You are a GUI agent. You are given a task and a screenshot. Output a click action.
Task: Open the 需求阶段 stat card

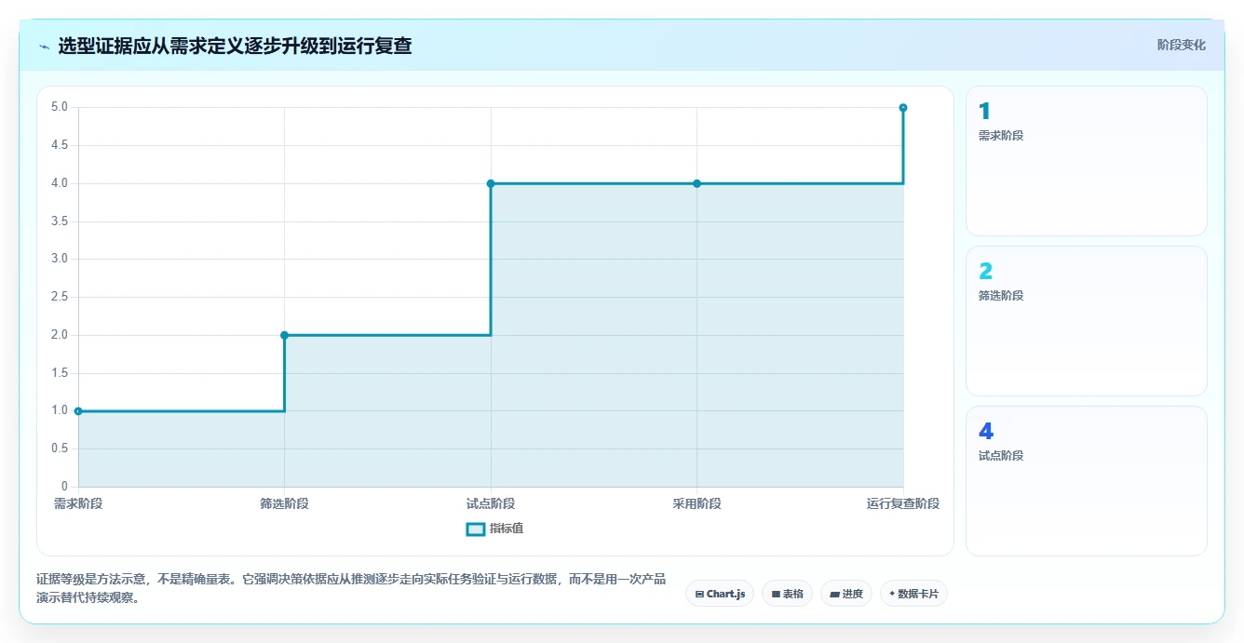1086,161
